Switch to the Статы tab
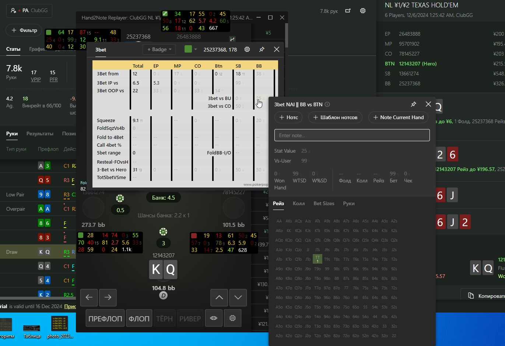Screen dimensions: 505x346 click(x=13, y=49)
